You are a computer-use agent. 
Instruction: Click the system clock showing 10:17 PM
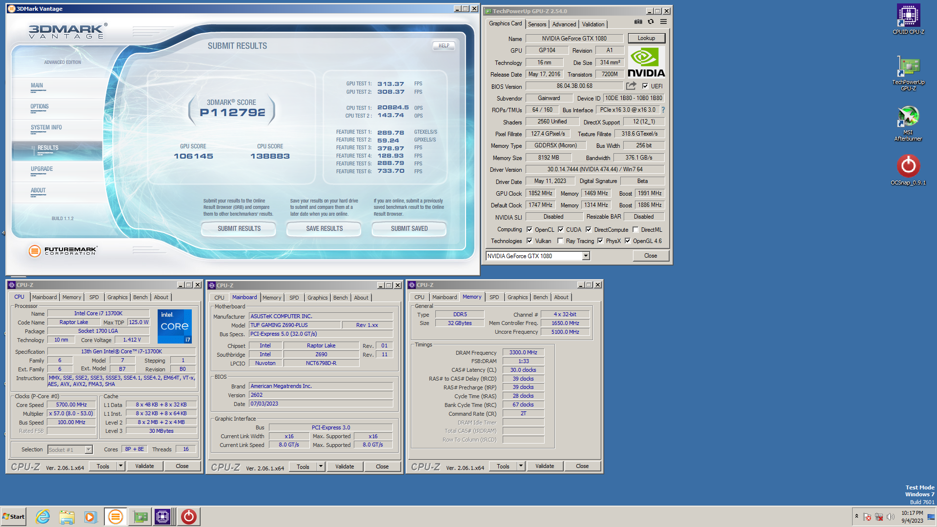point(912,513)
